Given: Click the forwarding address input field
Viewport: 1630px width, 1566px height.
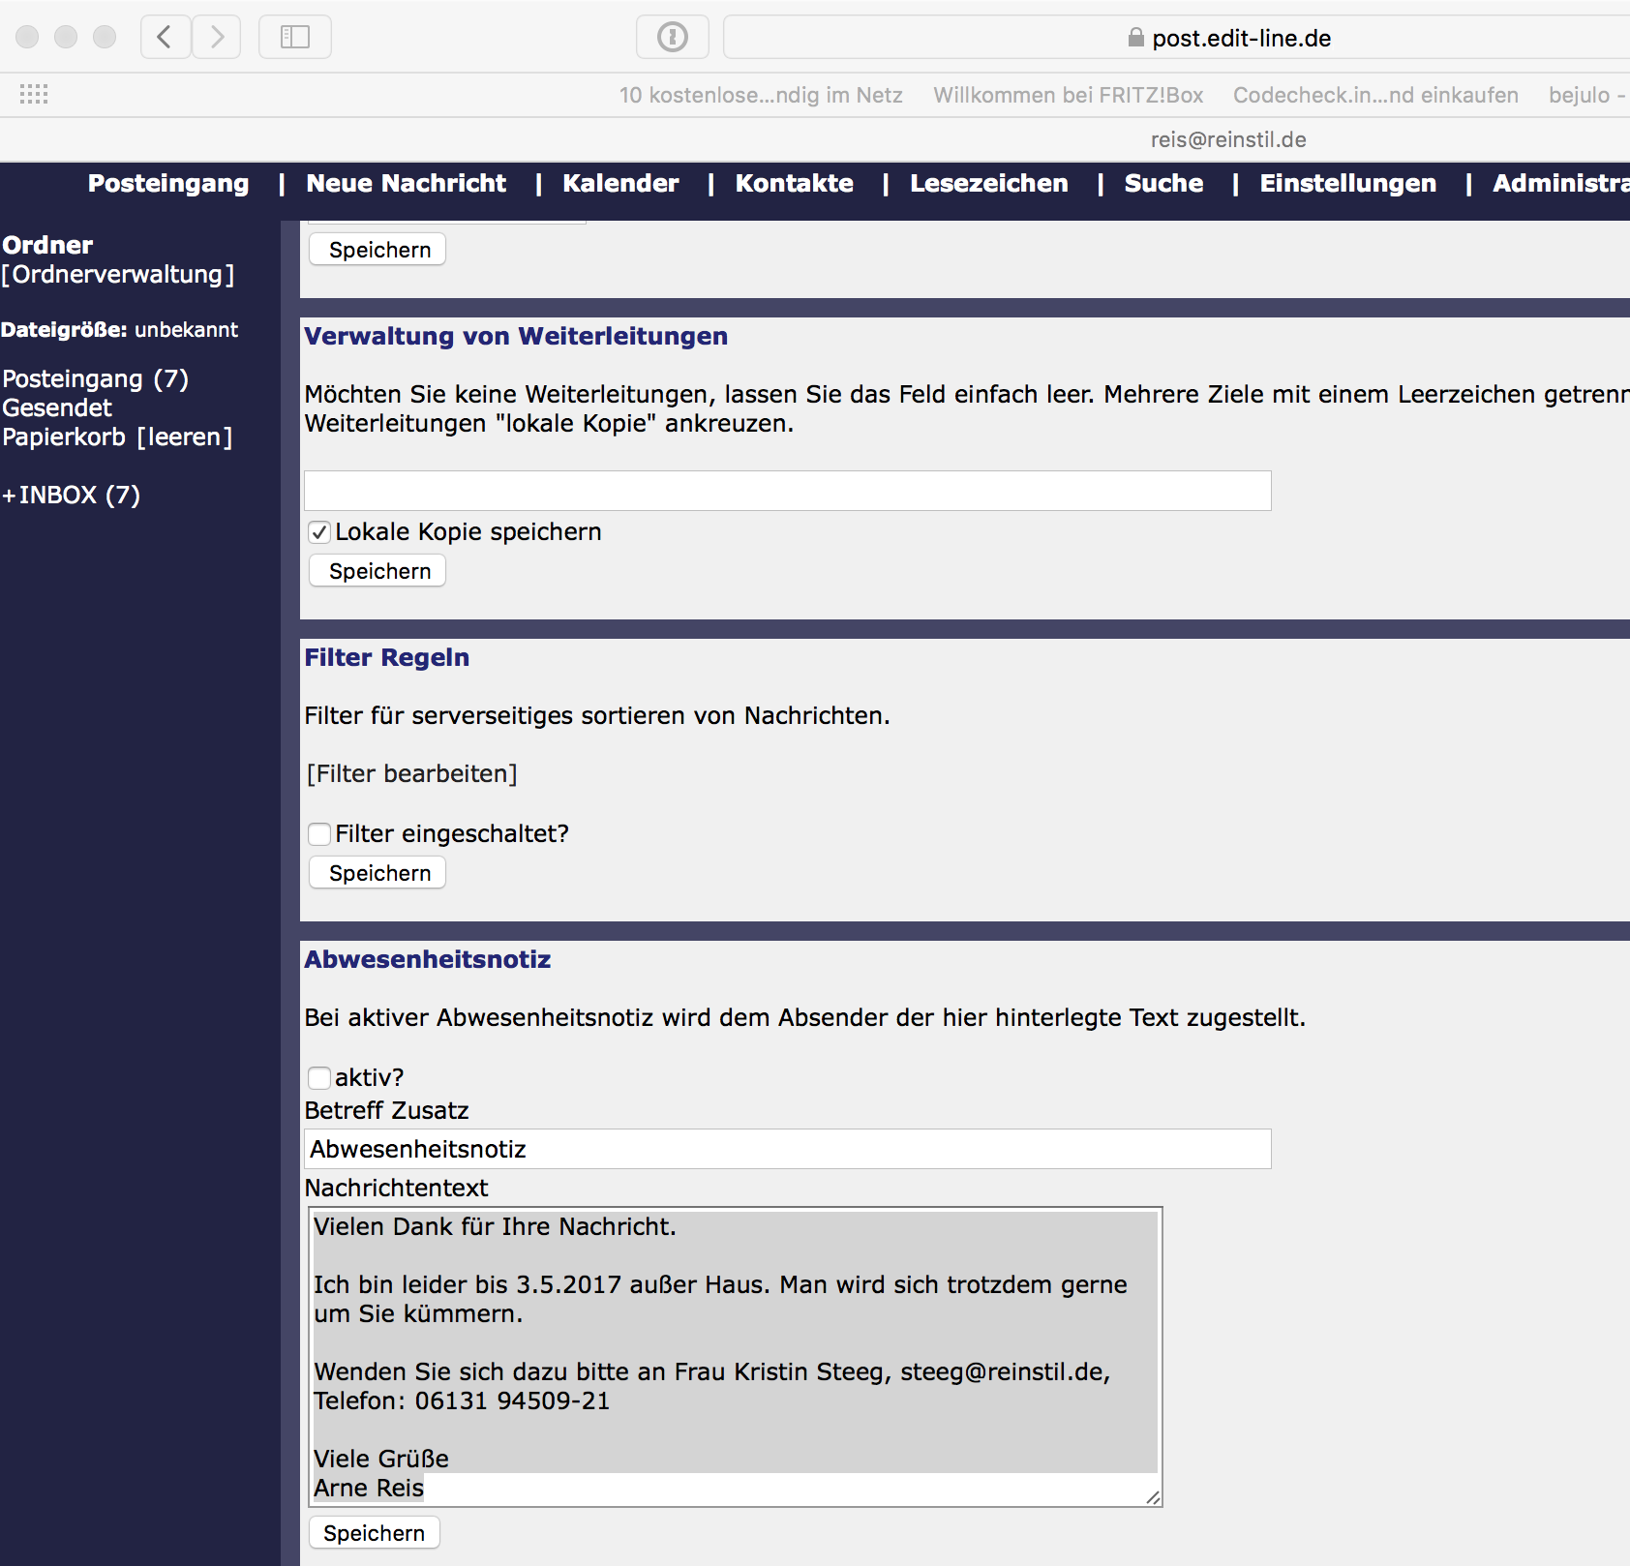Looking at the screenshot, I should tap(787, 491).
